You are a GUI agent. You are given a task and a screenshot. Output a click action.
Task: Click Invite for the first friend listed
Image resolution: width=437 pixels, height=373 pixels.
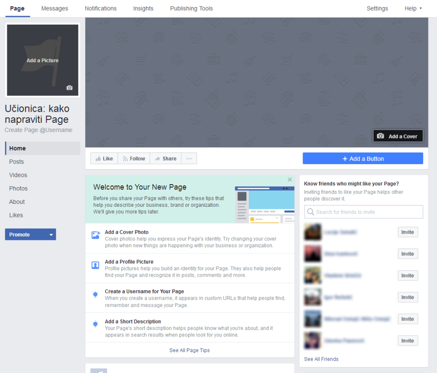pos(408,232)
